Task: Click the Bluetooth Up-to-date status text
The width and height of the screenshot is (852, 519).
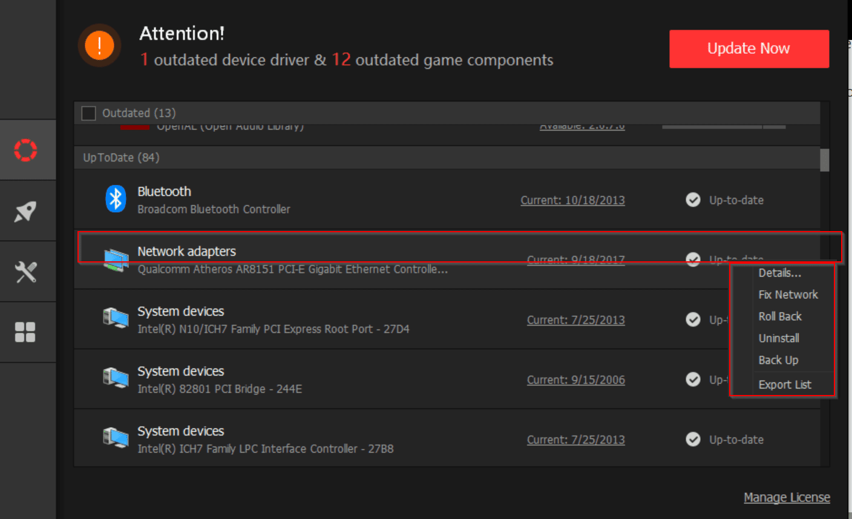Action: point(736,200)
